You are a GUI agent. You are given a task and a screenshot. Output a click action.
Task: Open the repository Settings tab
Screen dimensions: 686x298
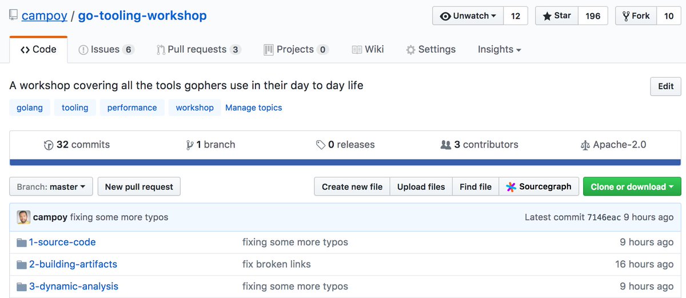[x=430, y=50]
